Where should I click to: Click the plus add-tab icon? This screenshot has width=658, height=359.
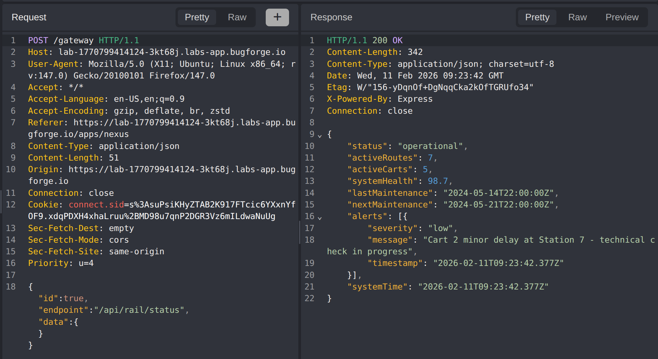coord(277,17)
